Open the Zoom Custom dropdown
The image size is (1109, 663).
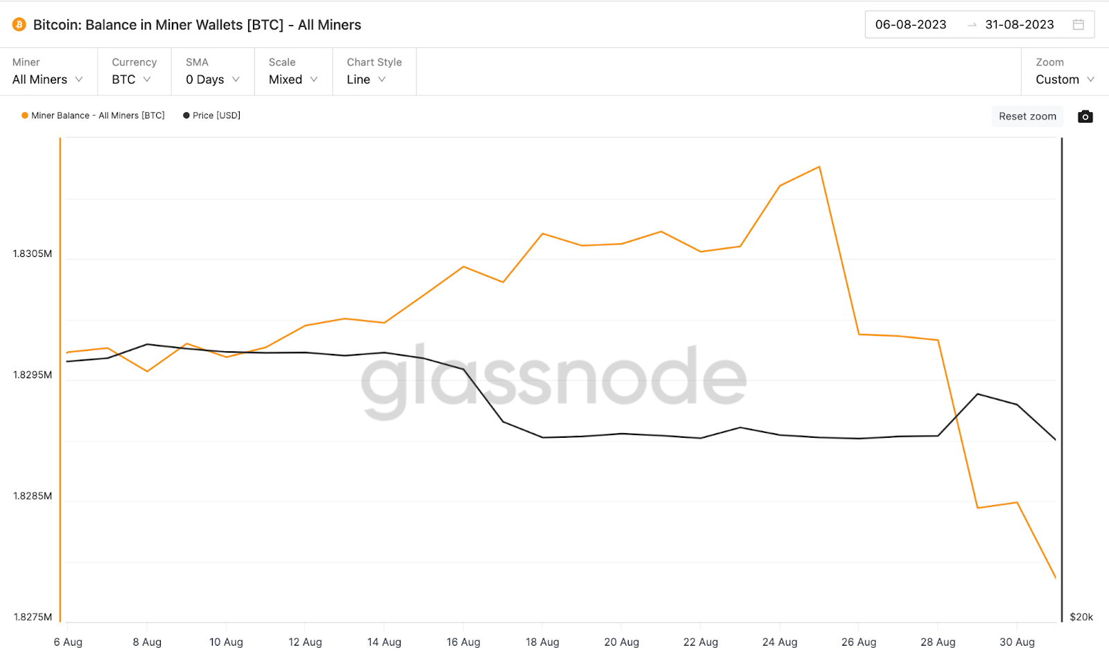click(1065, 71)
